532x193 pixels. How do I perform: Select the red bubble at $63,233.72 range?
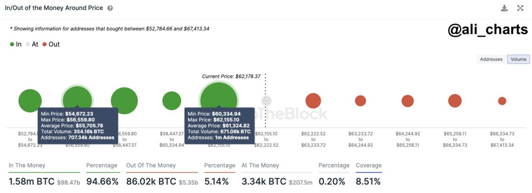click(361, 101)
